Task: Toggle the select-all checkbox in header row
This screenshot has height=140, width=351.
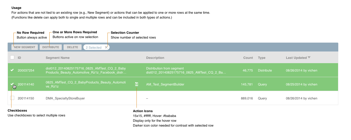Action: (12, 57)
